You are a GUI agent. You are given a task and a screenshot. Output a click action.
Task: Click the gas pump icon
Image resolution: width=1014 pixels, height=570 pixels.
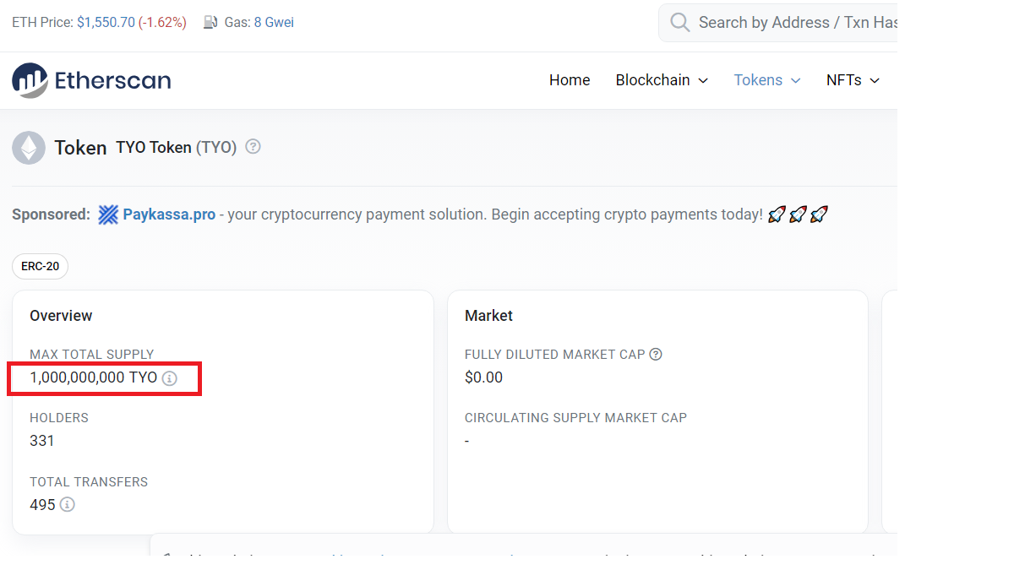pos(210,22)
